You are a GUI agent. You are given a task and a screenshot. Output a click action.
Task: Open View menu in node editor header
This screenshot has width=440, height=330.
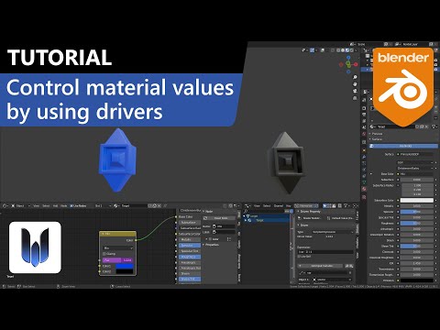pos(36,206)
